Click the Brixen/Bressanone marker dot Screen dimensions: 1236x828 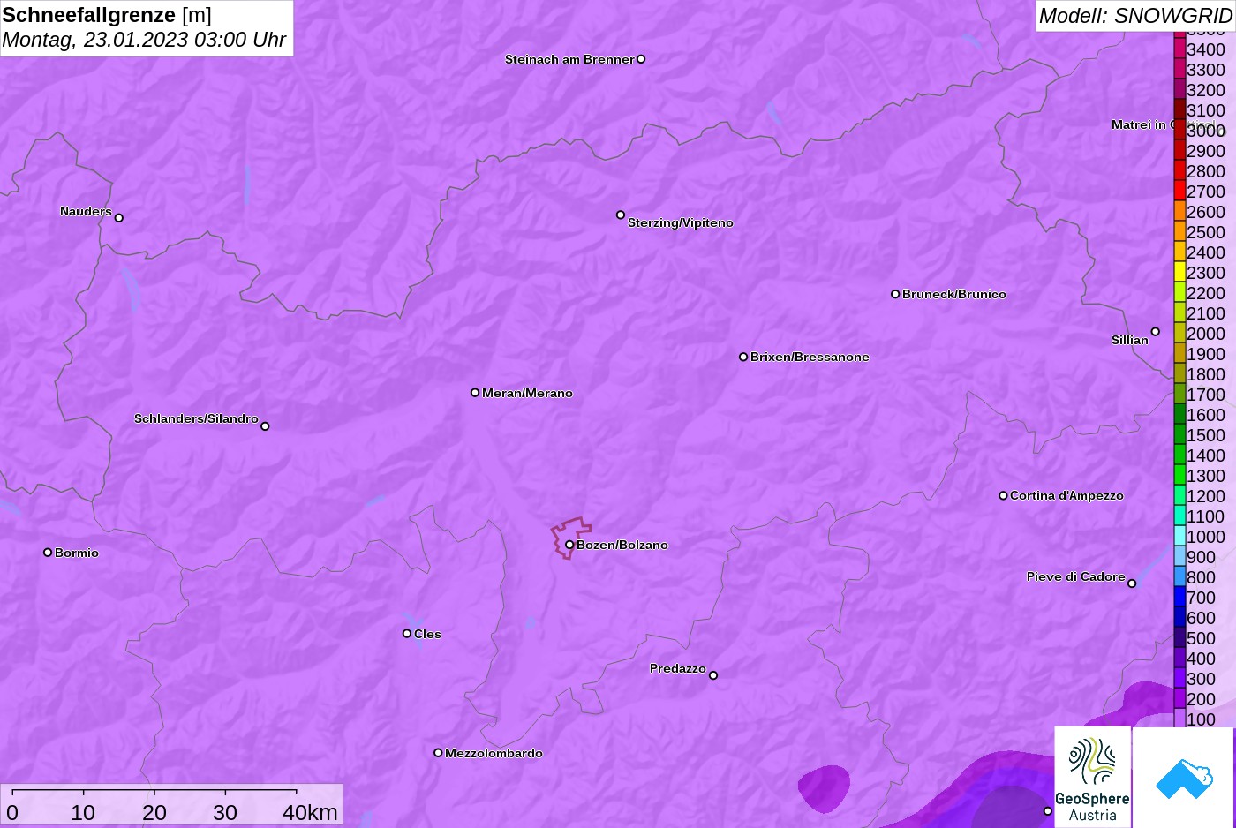pos(743,357)
